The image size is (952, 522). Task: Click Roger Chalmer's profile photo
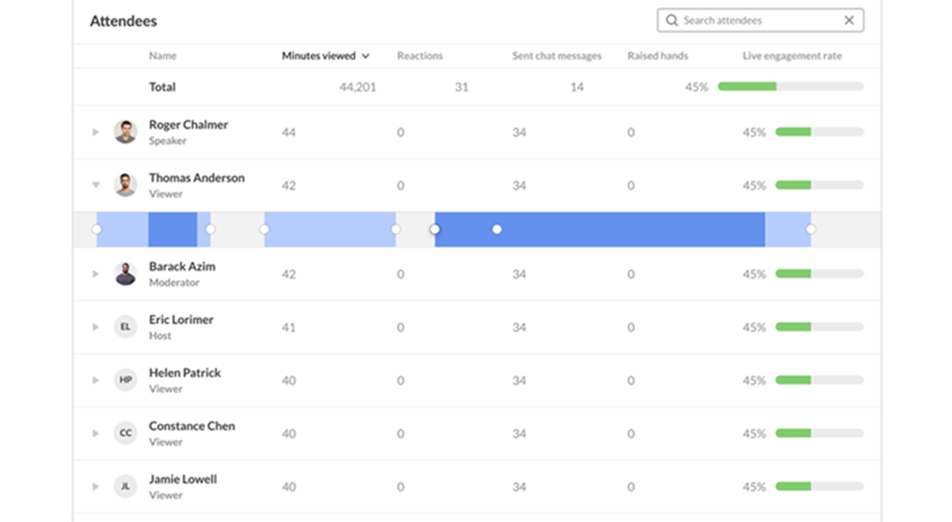[x=125, y=132]
